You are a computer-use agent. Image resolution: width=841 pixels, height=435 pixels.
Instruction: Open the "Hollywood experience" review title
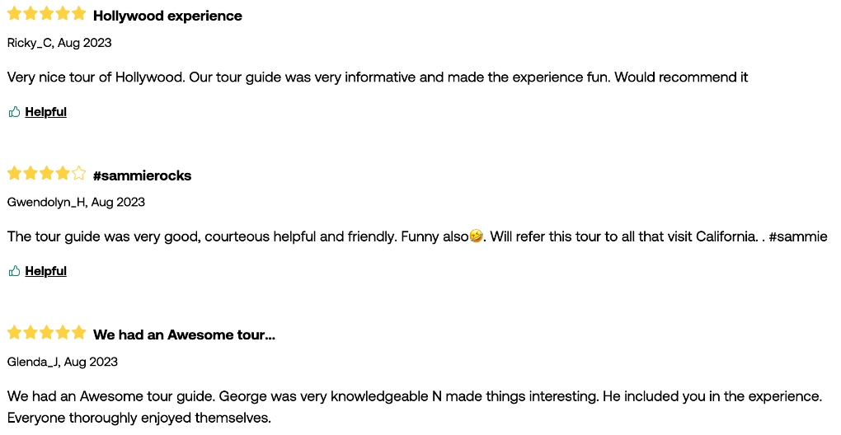point(167,16)
